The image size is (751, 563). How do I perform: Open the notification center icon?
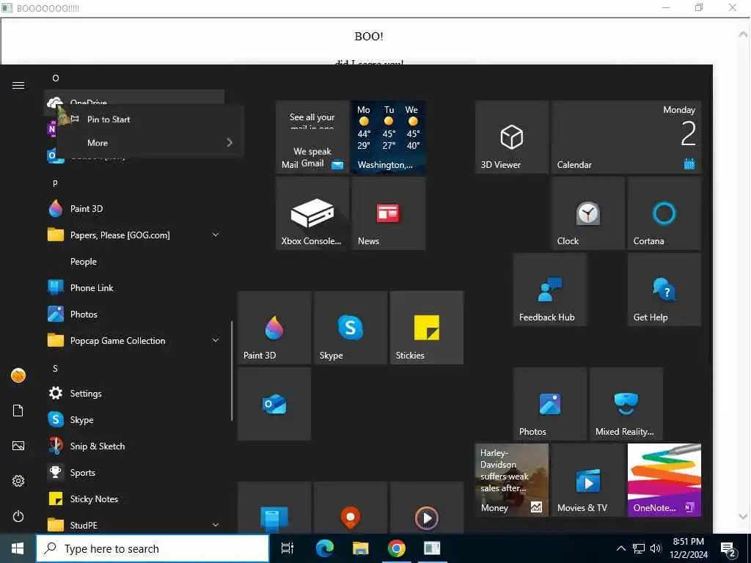click(728, 548)
